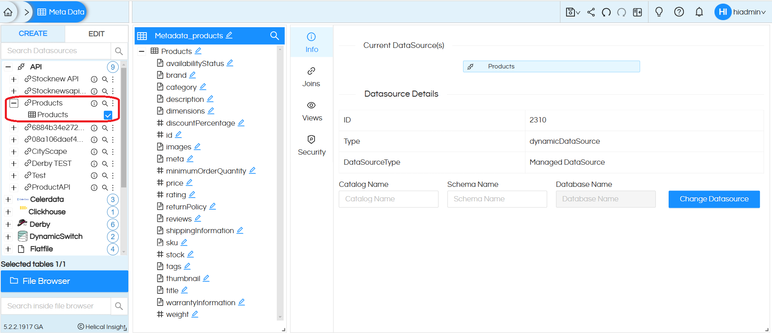Open the save options icon
The width and height of the screenshot is (772, 333).
tap(572, 12)
